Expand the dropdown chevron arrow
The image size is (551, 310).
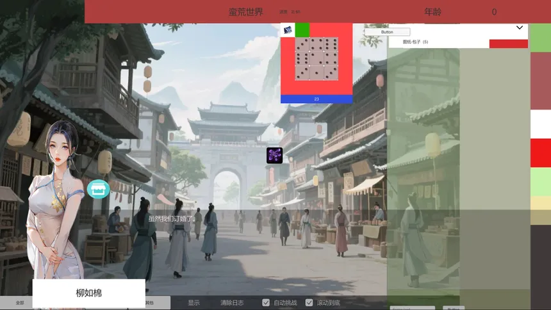[x=520, y=28]
